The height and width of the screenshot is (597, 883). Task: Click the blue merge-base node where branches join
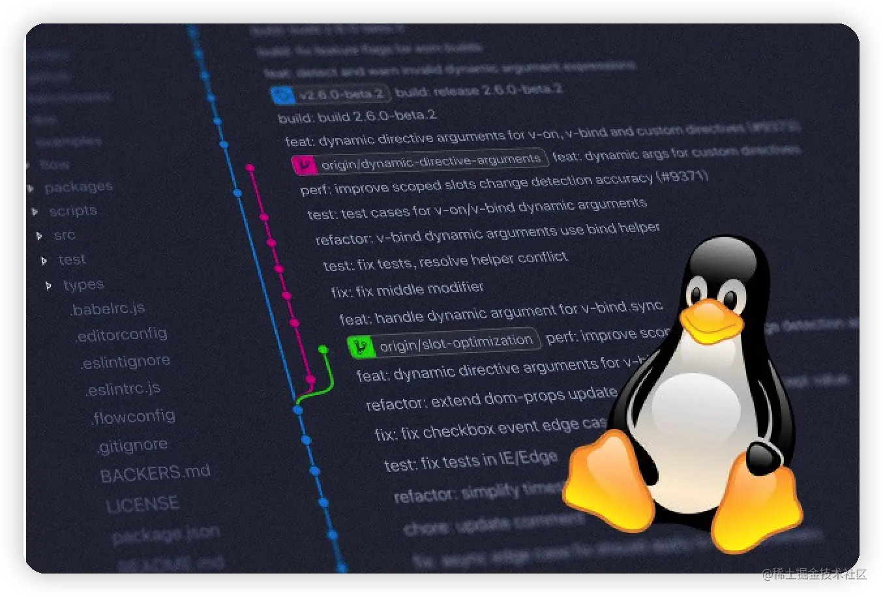(298, 409)
